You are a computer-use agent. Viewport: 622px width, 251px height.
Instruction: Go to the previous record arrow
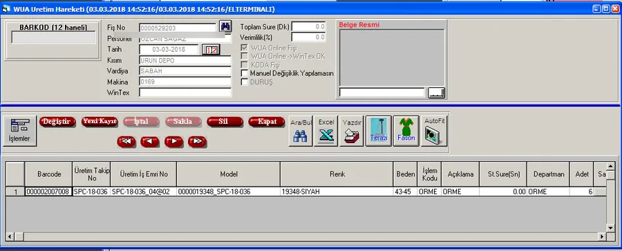pyautogui.click(x=150, y=141)
